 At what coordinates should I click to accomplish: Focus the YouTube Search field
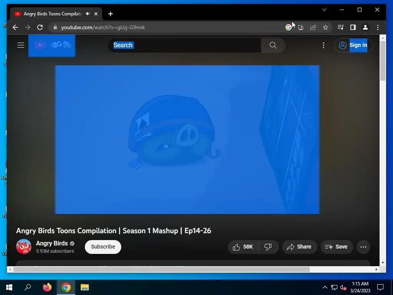click(x=185, y=45)
